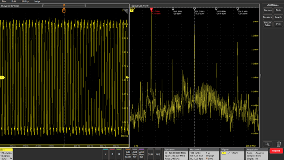
Task: Click the zoom magnifier icon
Action: [x=267, y=144]
